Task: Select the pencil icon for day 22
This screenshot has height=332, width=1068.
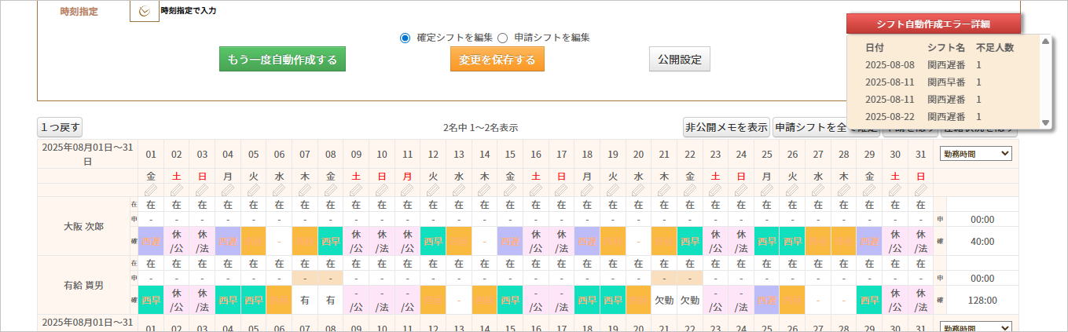Action: click(x=689, y=190)
